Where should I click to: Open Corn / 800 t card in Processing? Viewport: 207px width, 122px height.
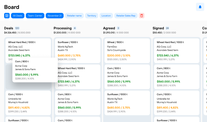pyautogui.click(x=78, y=103)
